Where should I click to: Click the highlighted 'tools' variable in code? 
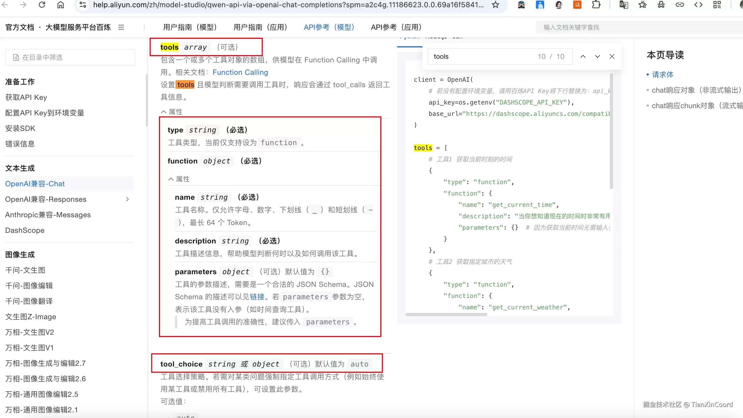tap(423, 148)
